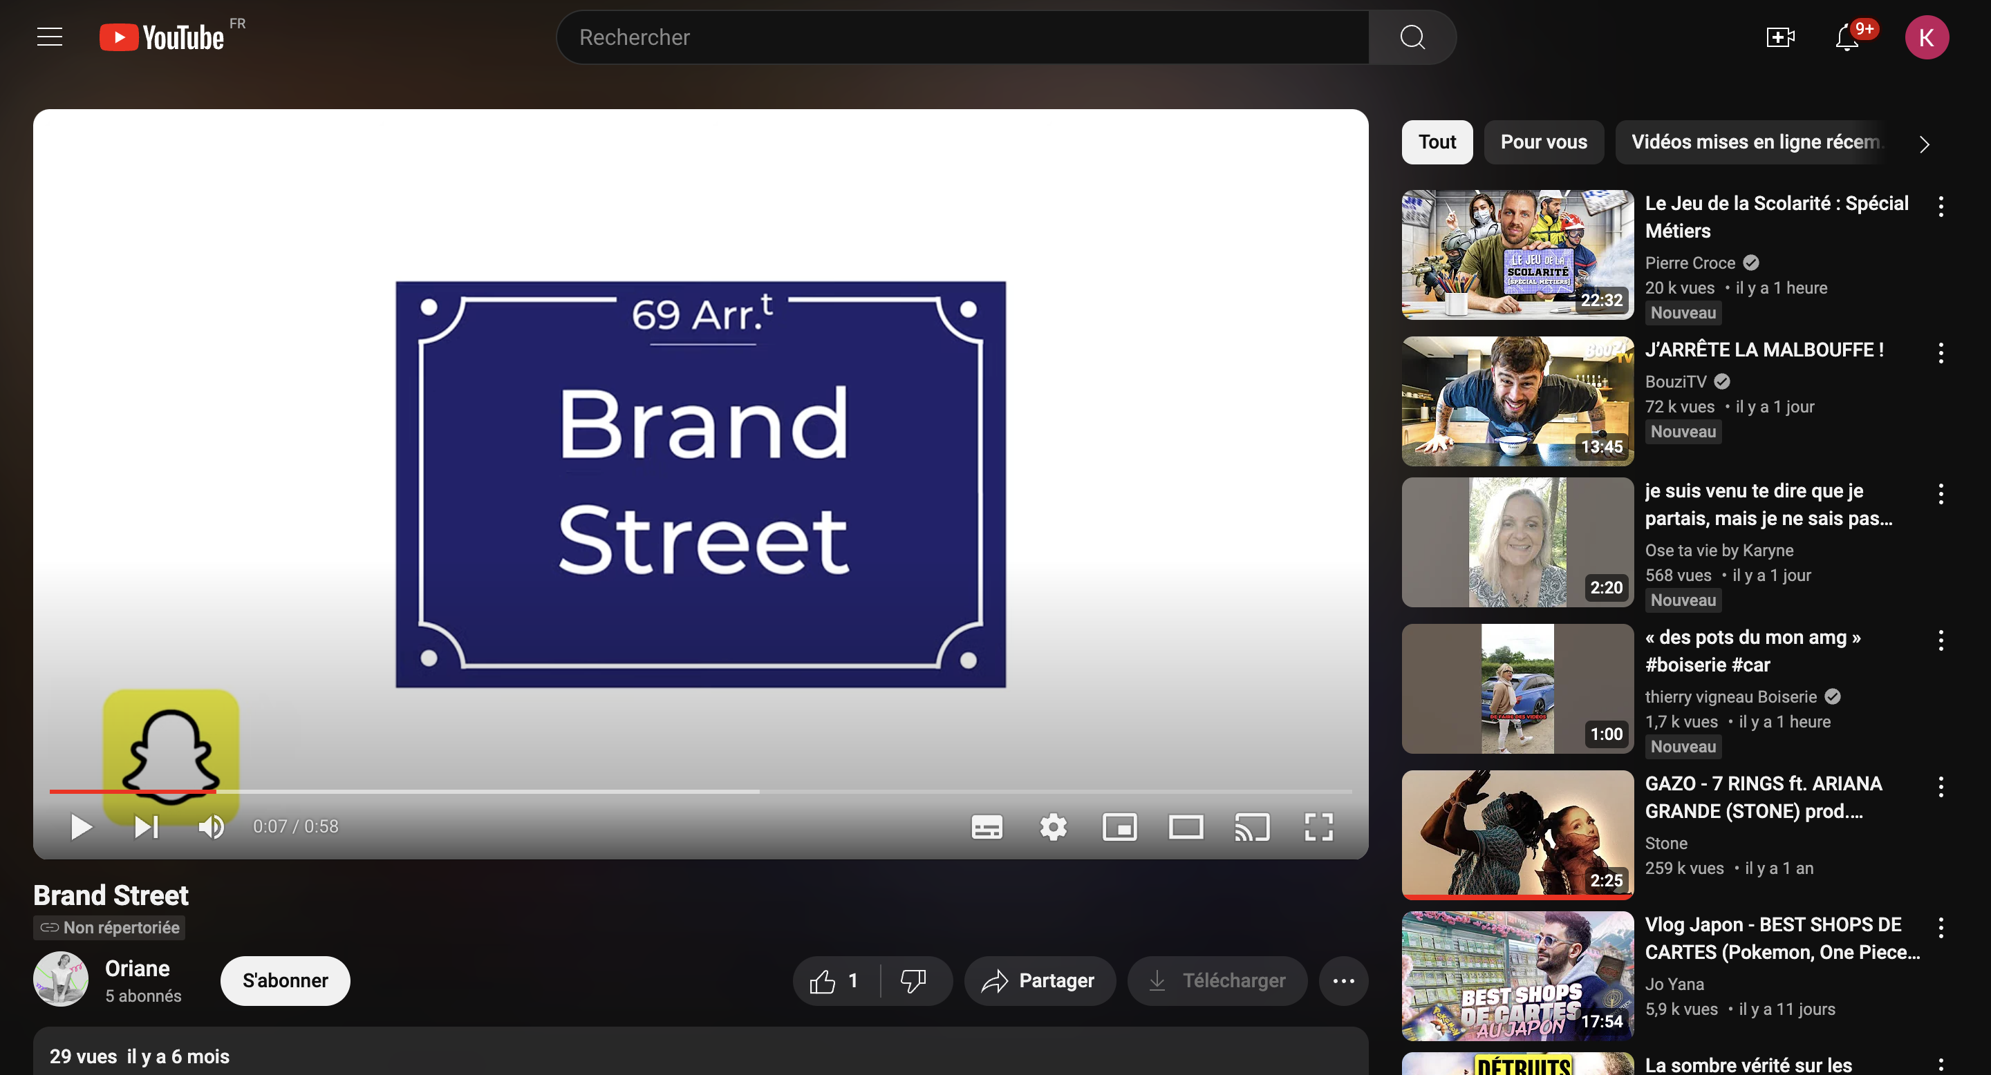
Task: Cast video to a device
Action: pyautogui.click(x=1252, y=827)
